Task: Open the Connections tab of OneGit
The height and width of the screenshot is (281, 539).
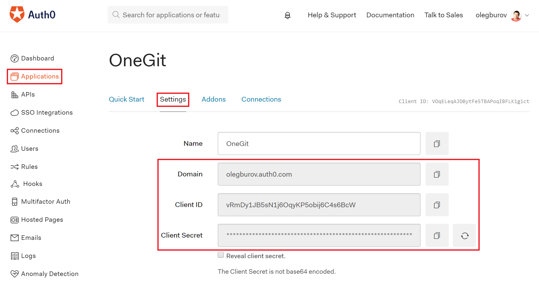Action: (261, 99)
